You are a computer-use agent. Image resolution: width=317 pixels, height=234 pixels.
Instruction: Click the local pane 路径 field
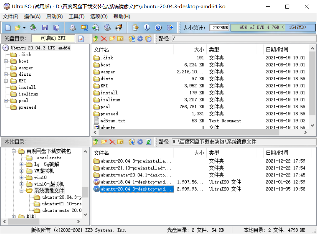point(244,142)
